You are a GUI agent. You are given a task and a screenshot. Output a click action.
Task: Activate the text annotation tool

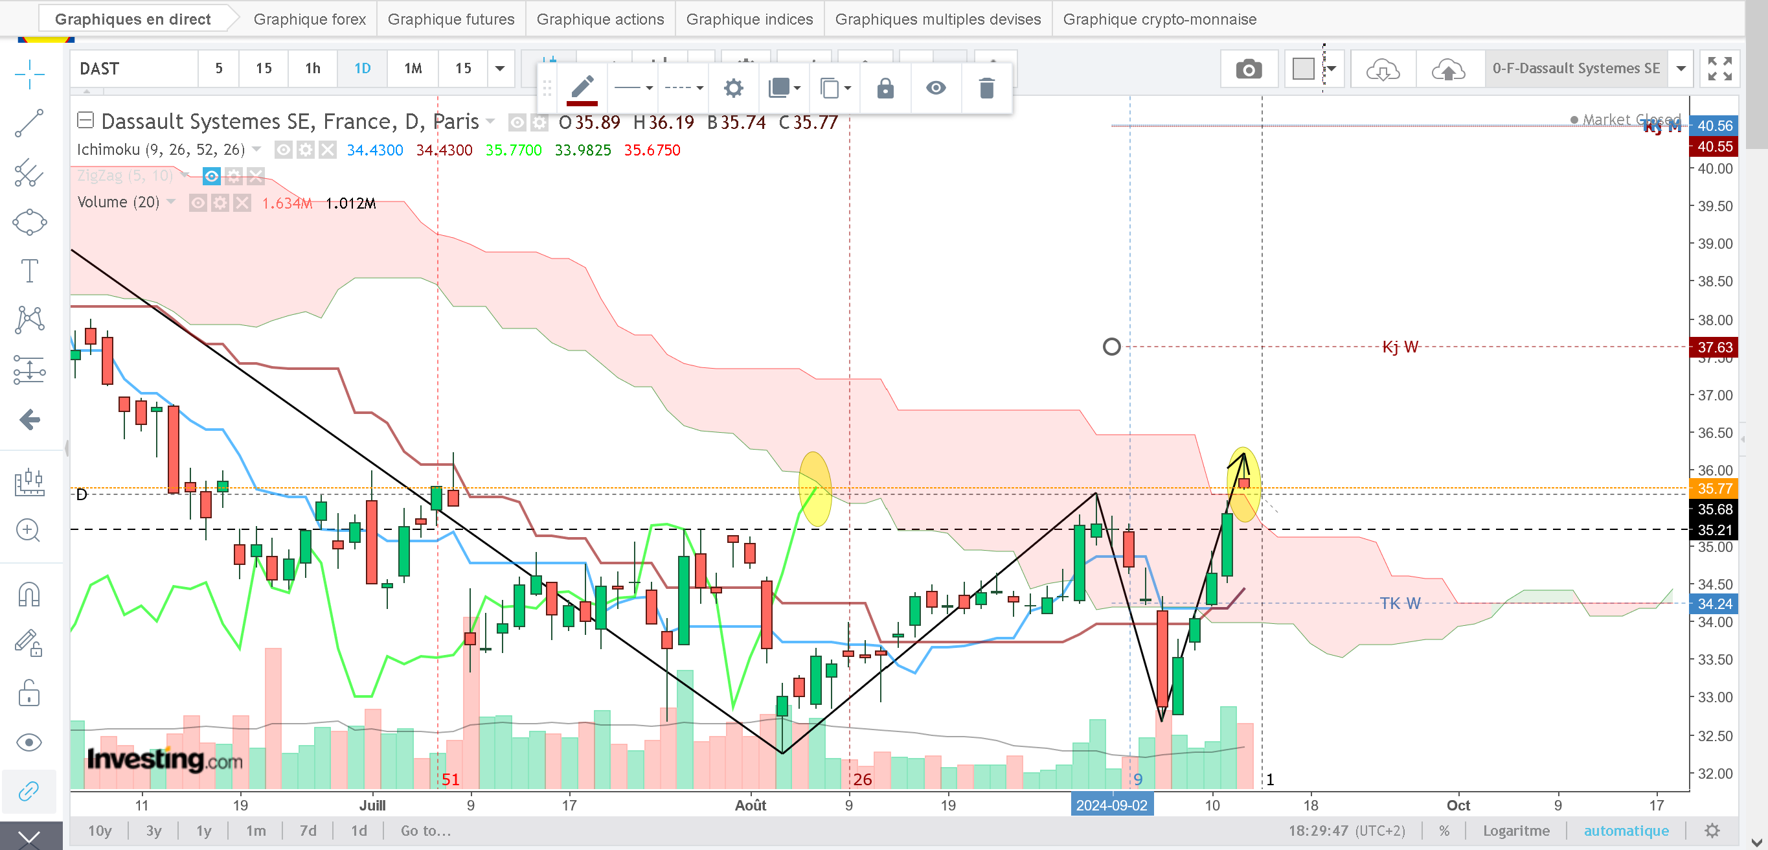coord(29,271)
